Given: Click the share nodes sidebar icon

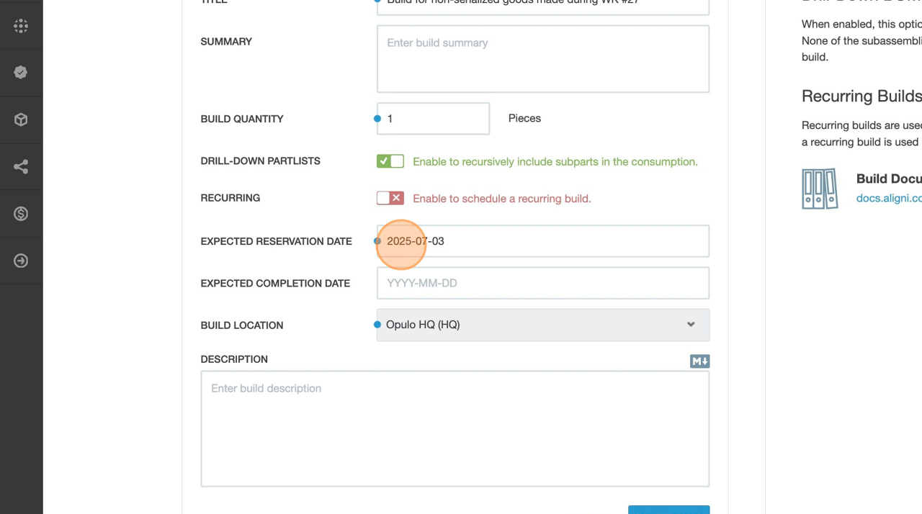Looking at the screenshot, I should pos(21,167).
